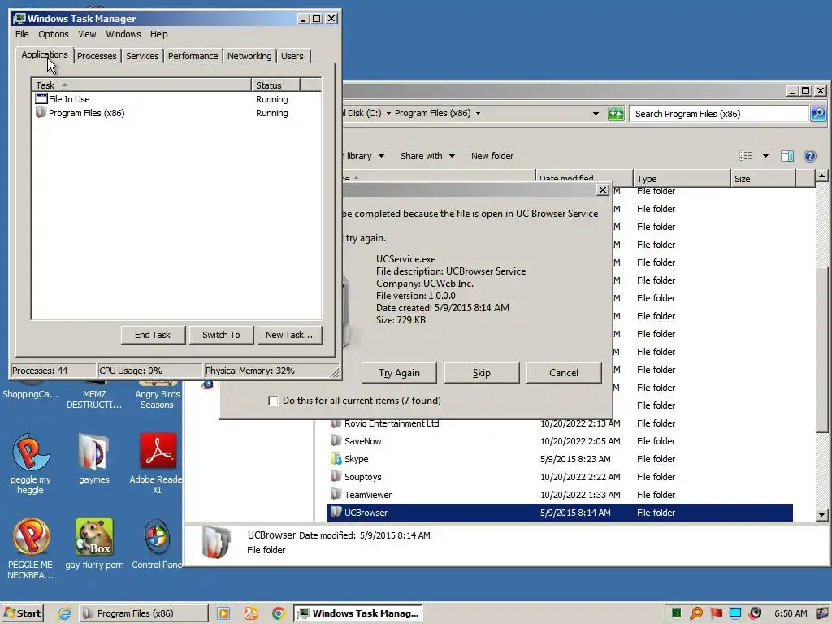The image size is (832, 624).
Task: Toggle the Explorer preview pane icon
Action: tap(787, 155)
